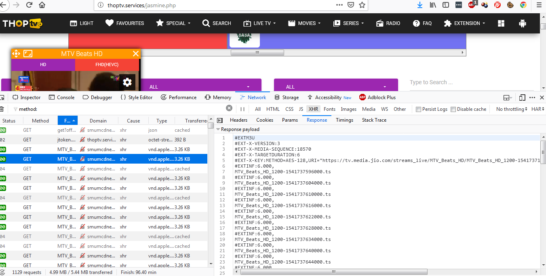The width and height of the screenshot is (546, 276).
Task: Clear network log trash icon
Action: point(2,109)
